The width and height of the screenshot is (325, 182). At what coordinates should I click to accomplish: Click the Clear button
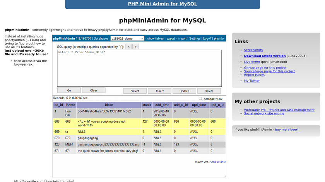pos(94,90)
